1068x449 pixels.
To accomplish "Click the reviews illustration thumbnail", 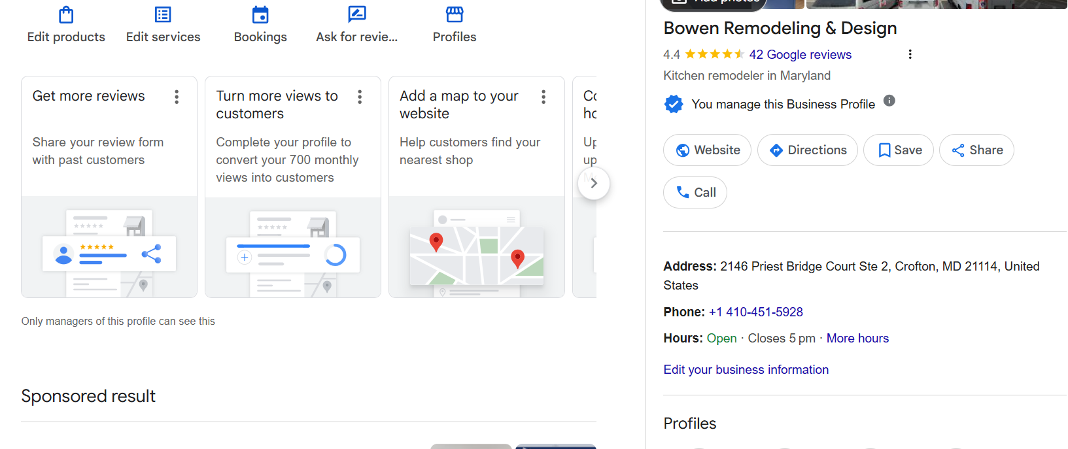I will 109,247.
